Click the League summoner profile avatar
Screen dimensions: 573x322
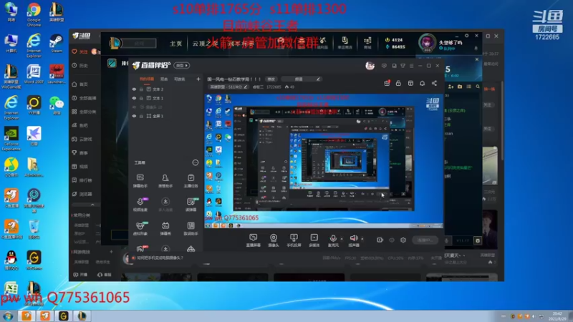427,42
